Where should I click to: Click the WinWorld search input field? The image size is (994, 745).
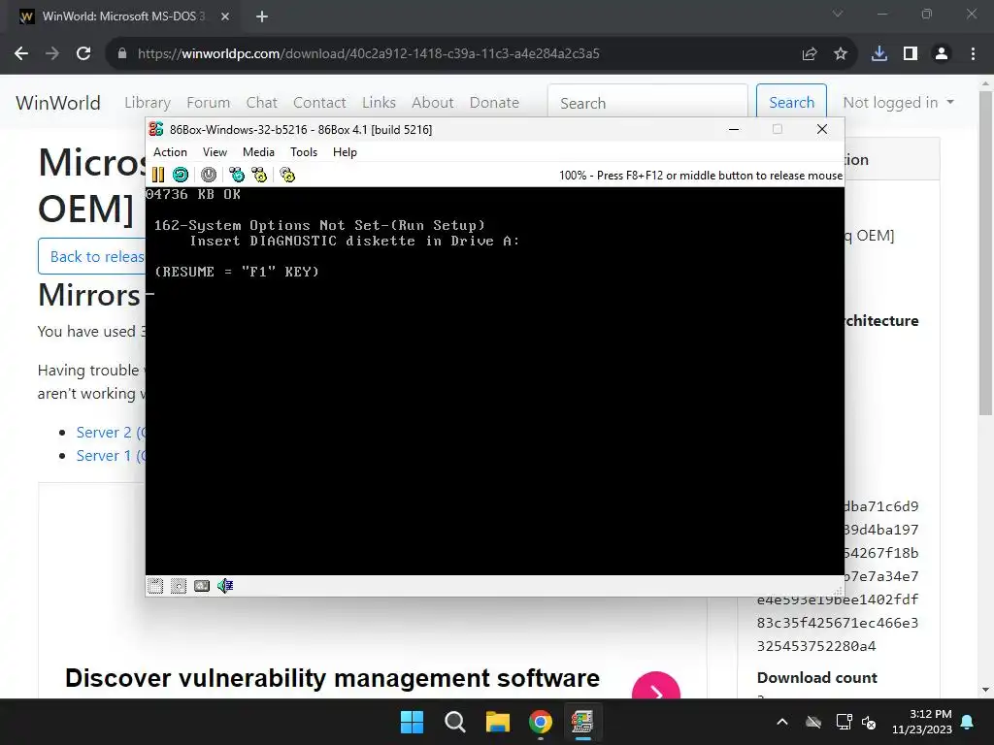point(647,101)
